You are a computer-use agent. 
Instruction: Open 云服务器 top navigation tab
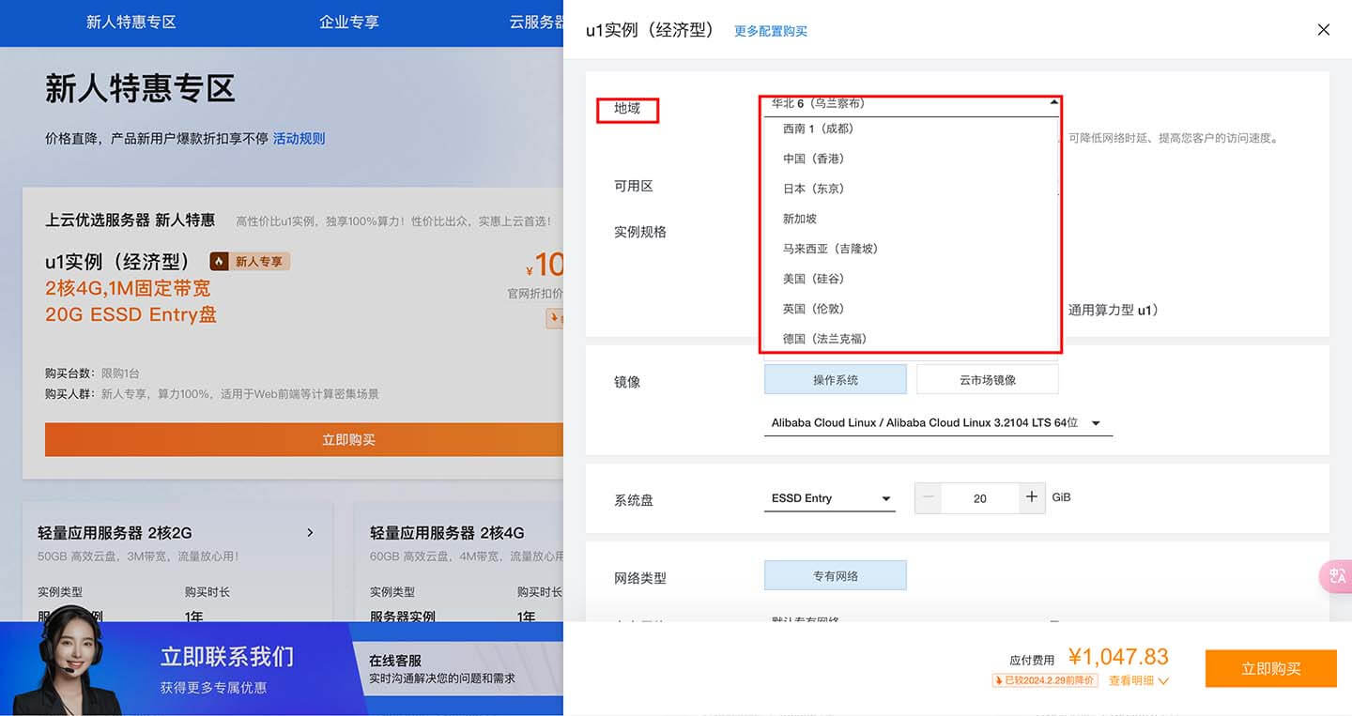pyautogui.click(x=536, y=22)
